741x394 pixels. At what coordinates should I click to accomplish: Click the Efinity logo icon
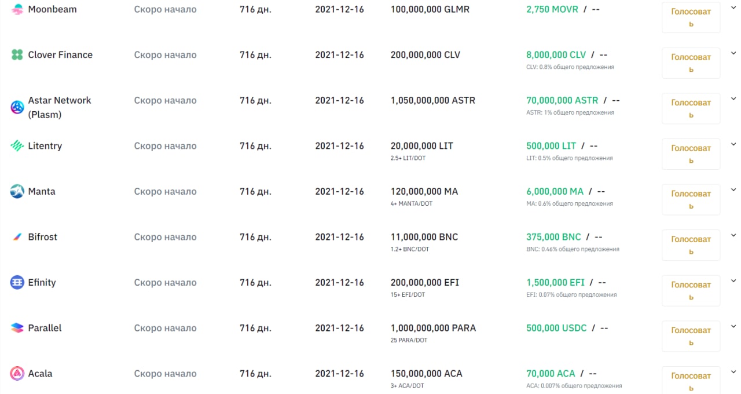(17, 283)
